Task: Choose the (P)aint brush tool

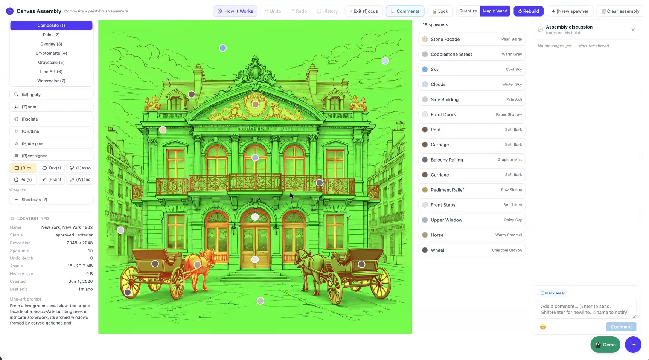Action: 52,180
